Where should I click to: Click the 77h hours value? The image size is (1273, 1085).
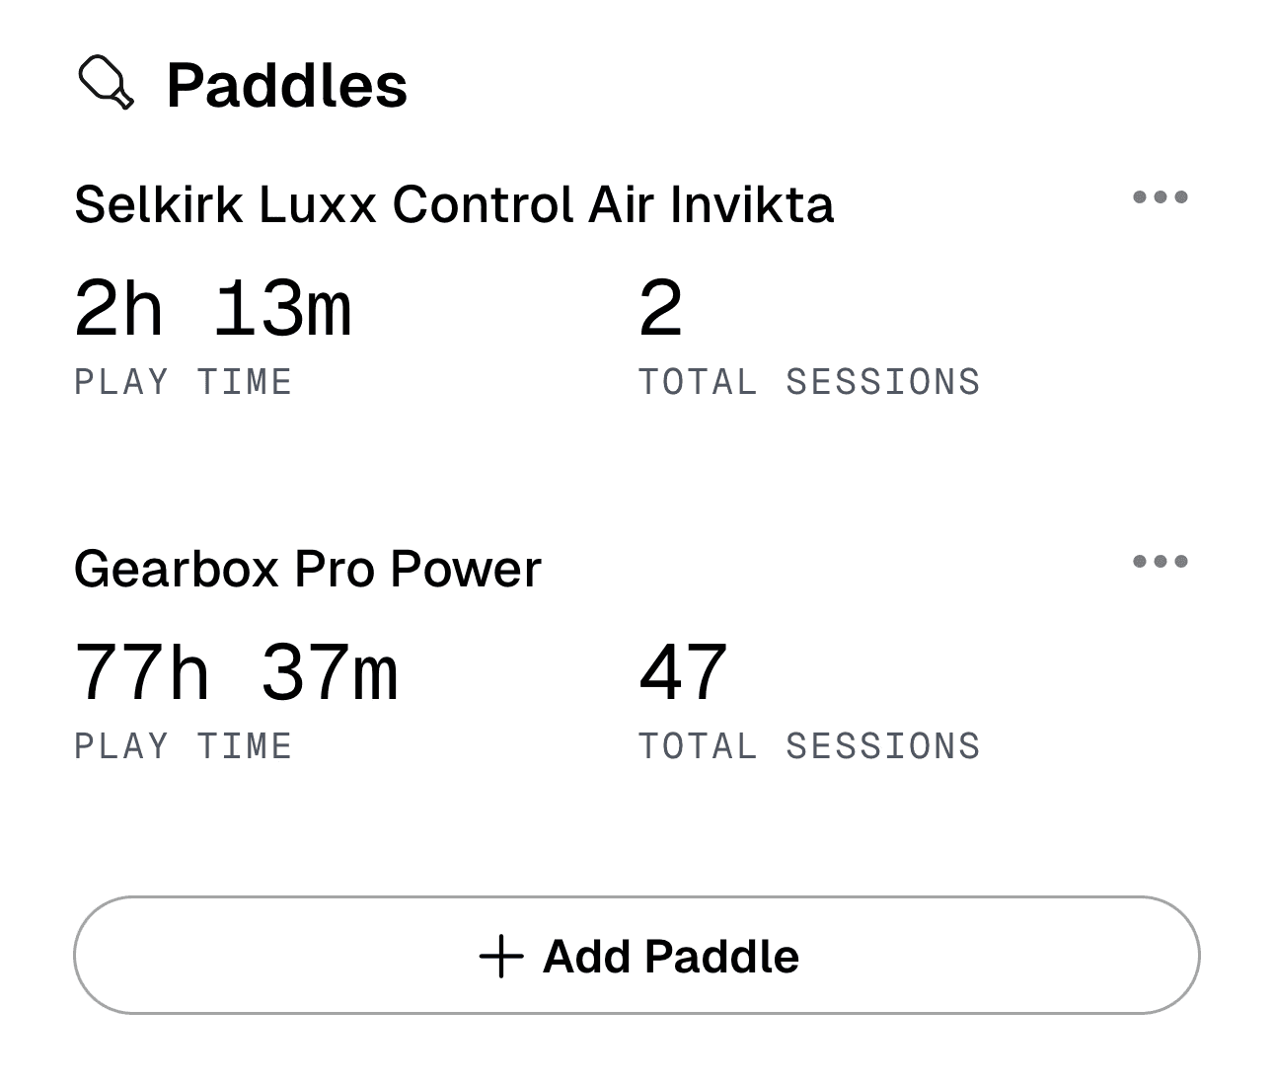tap(142, 673)
